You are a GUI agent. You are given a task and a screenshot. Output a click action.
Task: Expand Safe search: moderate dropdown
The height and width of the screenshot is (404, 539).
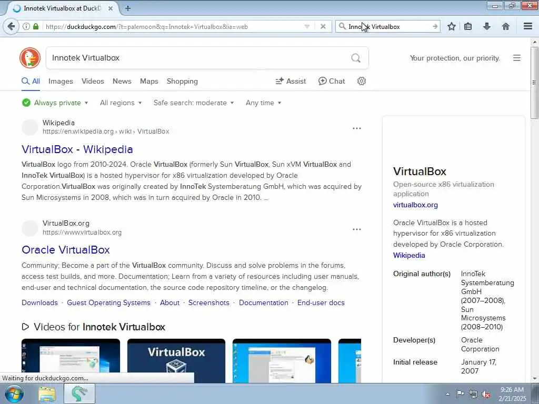(x=194, y=103)
